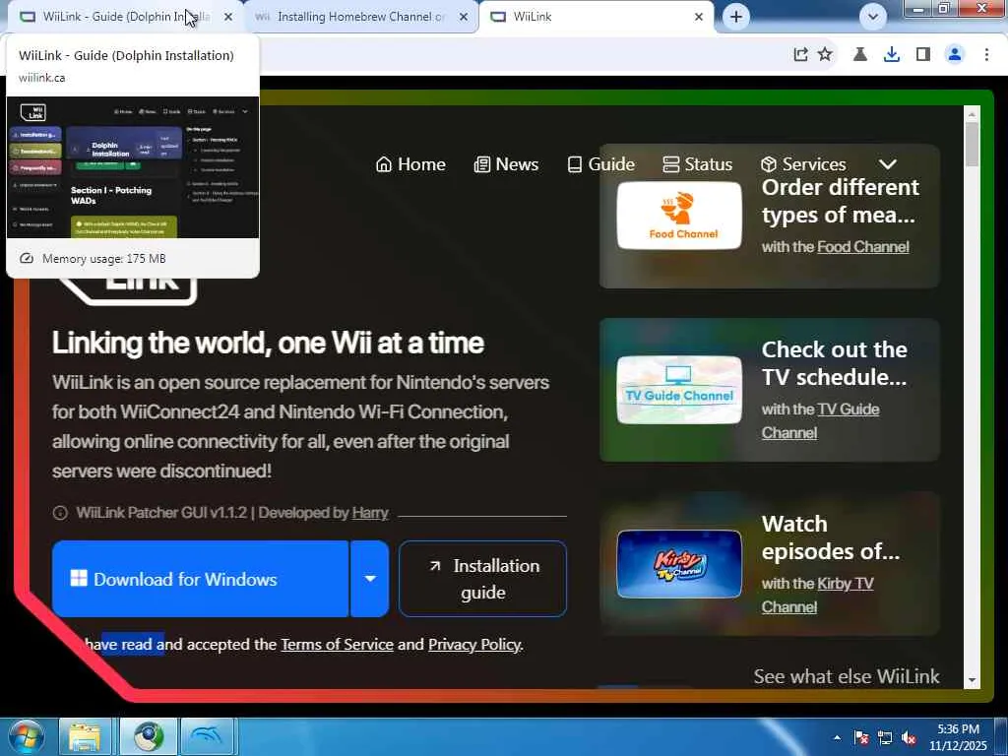
Task: Click the TV Guide Channel logo thumbnail
Action: tap(679, 390)
